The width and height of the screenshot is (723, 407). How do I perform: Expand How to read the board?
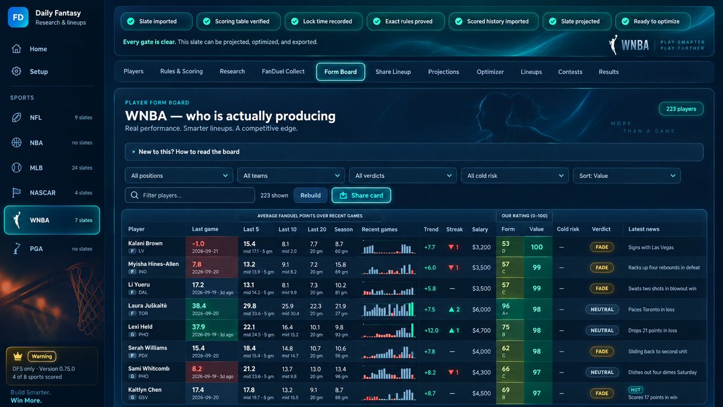[x=414, y=152]
